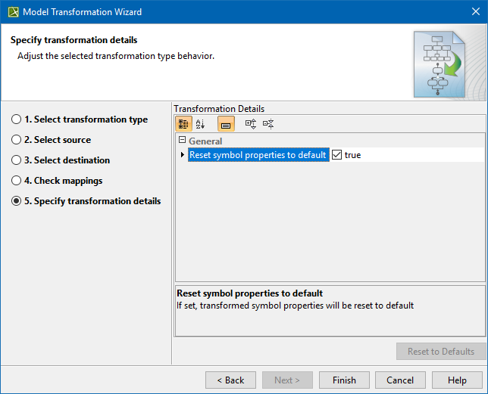Select step 1 Select transformation type
Screen dimensions: 488x394
[80, 119]
